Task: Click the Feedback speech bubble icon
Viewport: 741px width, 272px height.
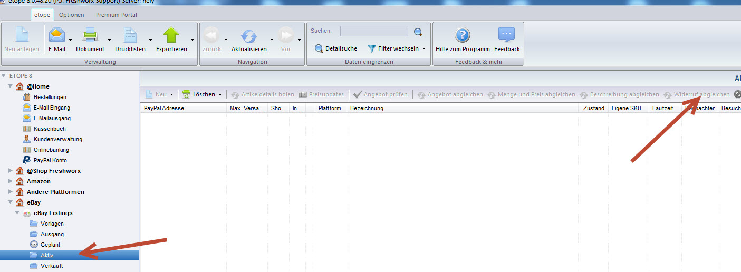Action: click(507, 35)
